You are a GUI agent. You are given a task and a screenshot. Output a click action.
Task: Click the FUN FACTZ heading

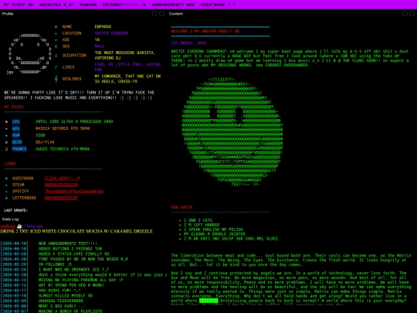click(181, 207)
